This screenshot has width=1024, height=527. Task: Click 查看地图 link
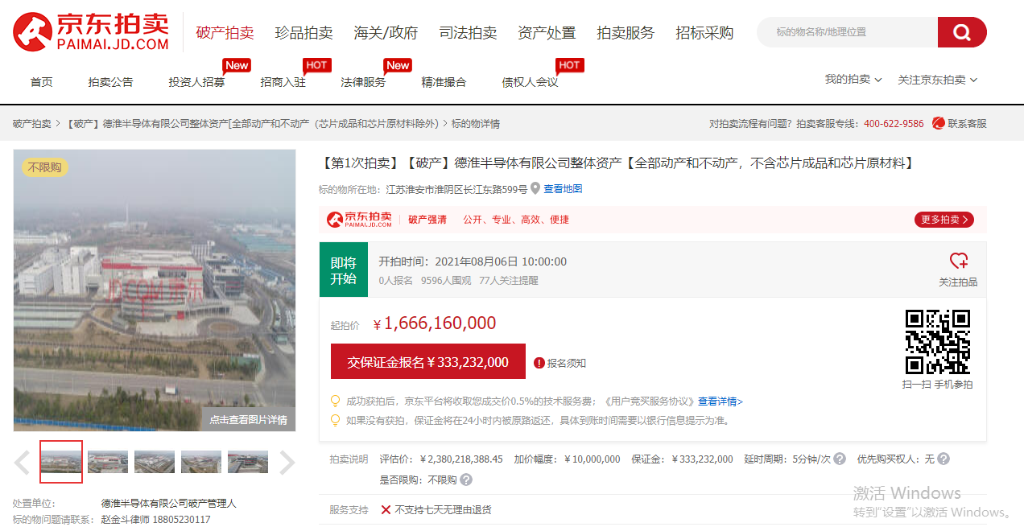click(x=563, y=189)
